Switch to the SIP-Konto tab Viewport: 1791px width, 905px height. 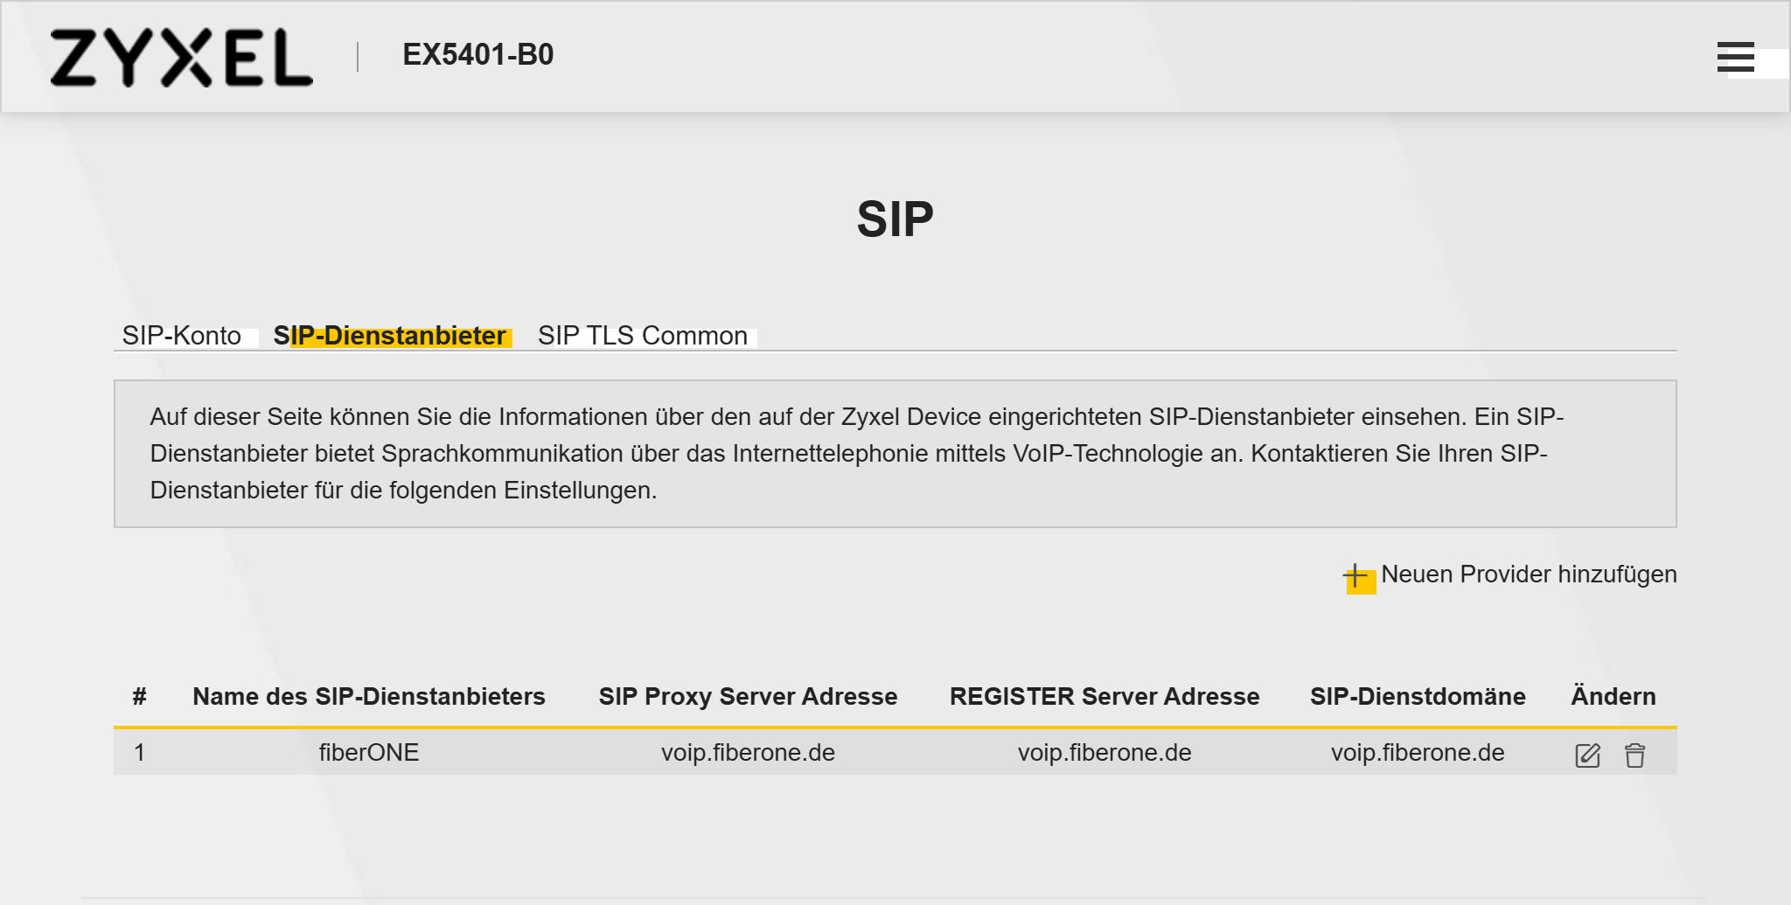pos(181,336)
